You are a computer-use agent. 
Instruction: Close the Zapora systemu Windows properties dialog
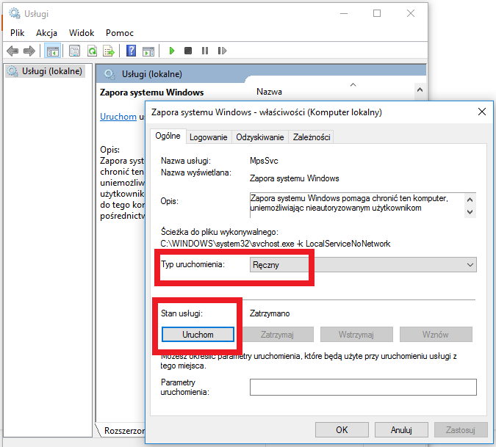[x=482, y=112]
